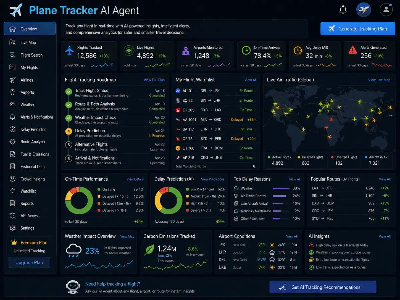This screenshot has height=300, width=400.
Task: Click the Technical / Maintenance wrench icon
Action: (x=236, y=211)
